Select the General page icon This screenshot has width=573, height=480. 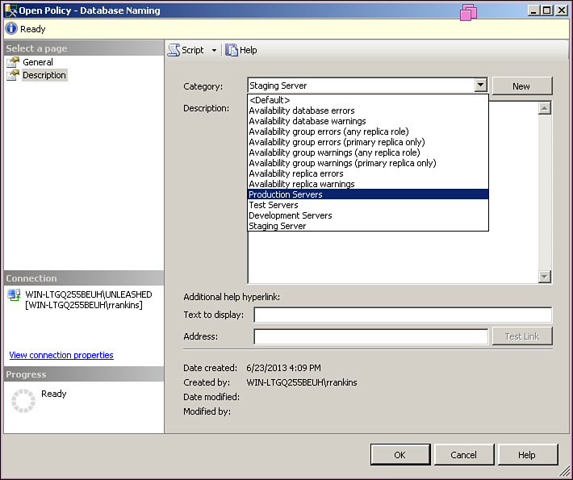tap(13, 62)
